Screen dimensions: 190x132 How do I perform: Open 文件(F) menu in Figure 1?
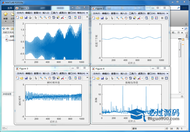pos(20,13)
